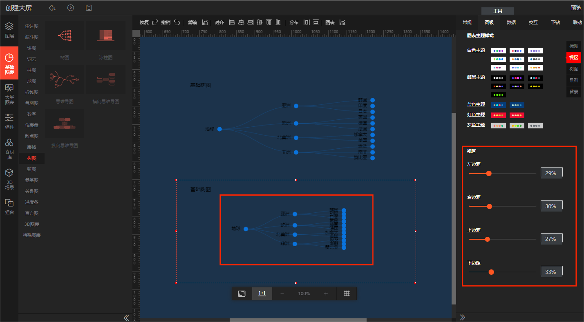Jump to 视区 section anchor
The image size is (584, 322).
point(574,57)
